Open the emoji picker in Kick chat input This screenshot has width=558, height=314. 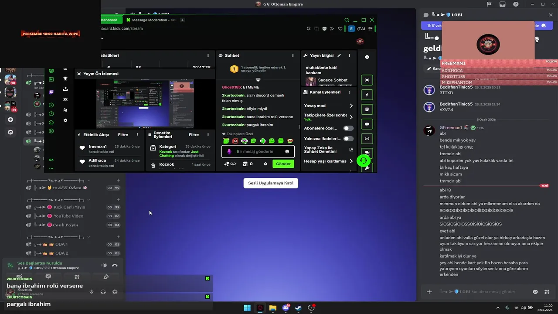(x=287, y=151)
